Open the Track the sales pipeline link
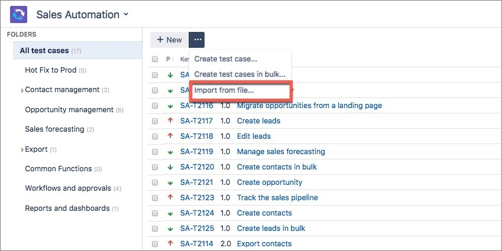 [277, 197]
